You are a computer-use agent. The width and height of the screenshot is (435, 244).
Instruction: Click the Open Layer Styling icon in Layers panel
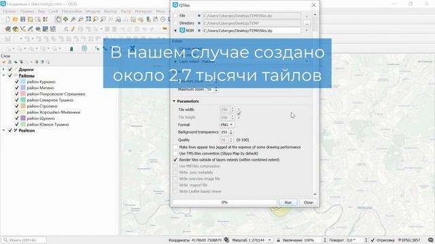pos(4,62)
